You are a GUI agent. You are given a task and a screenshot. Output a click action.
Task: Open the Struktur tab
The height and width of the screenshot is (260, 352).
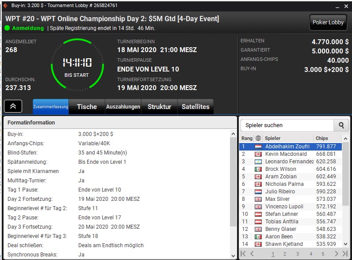(x=159, y=107)
